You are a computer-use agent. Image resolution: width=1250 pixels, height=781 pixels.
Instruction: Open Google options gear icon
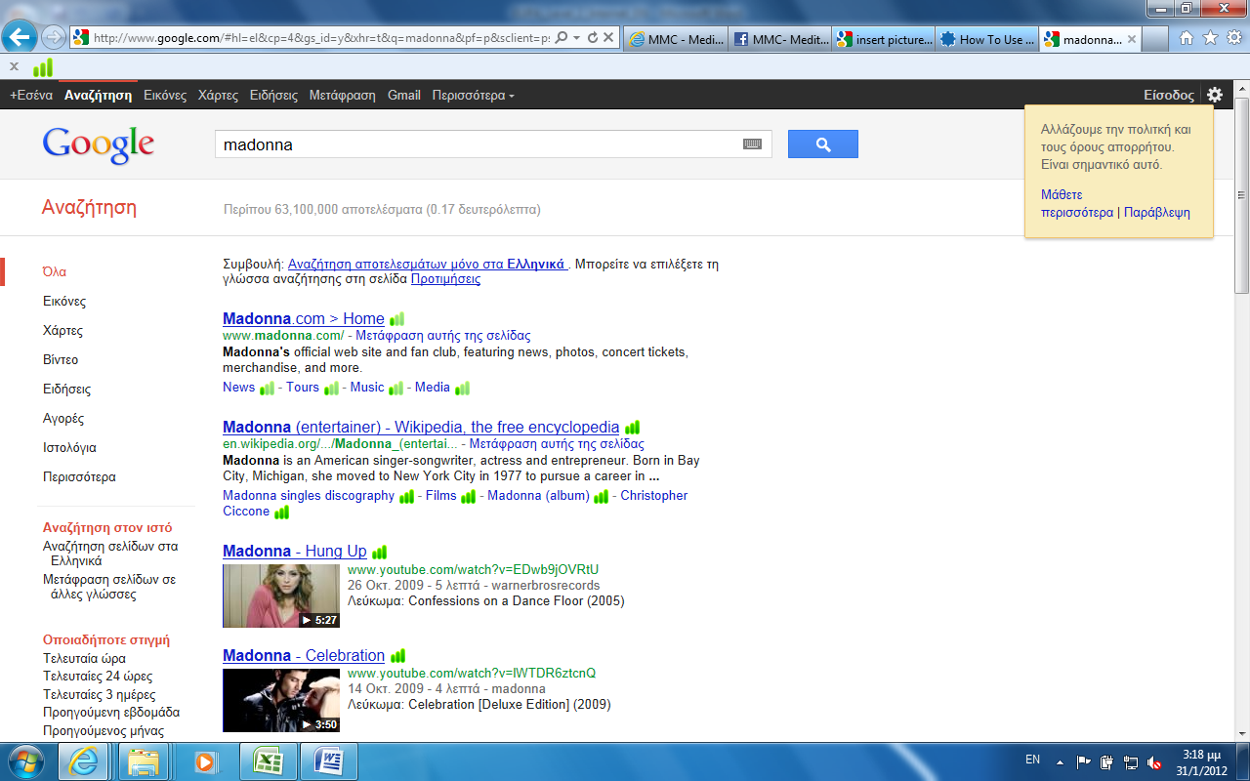click(x=1215, y=95)
